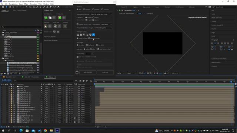The image size is (237, 133).
Task: Click the snapshot camera icon in viewer
Action: click(166, 73)
